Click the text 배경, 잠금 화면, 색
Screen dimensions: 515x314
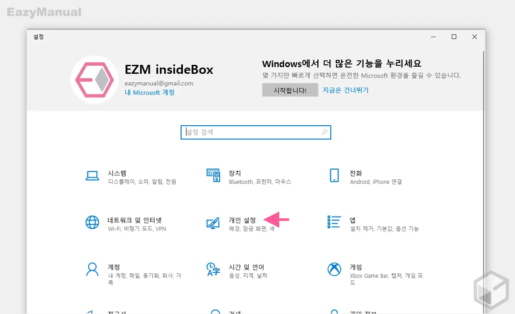pyautogui.click(x=251, y=229)
